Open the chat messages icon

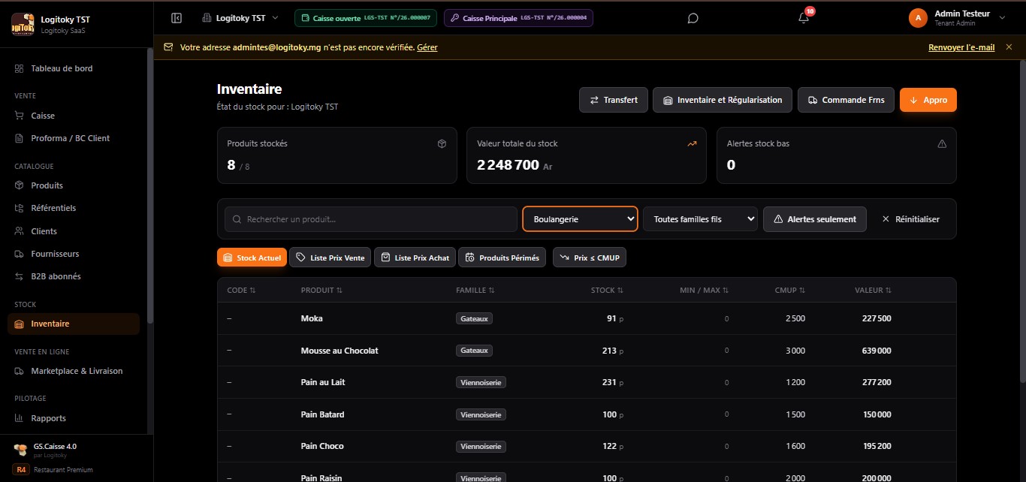click(693, 18)
